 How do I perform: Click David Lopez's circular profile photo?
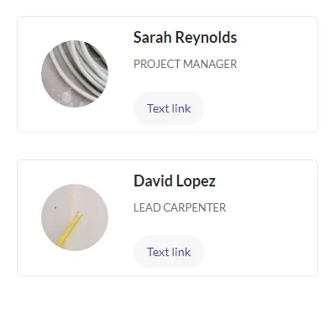pyautogui.click(x=75, y=217)
